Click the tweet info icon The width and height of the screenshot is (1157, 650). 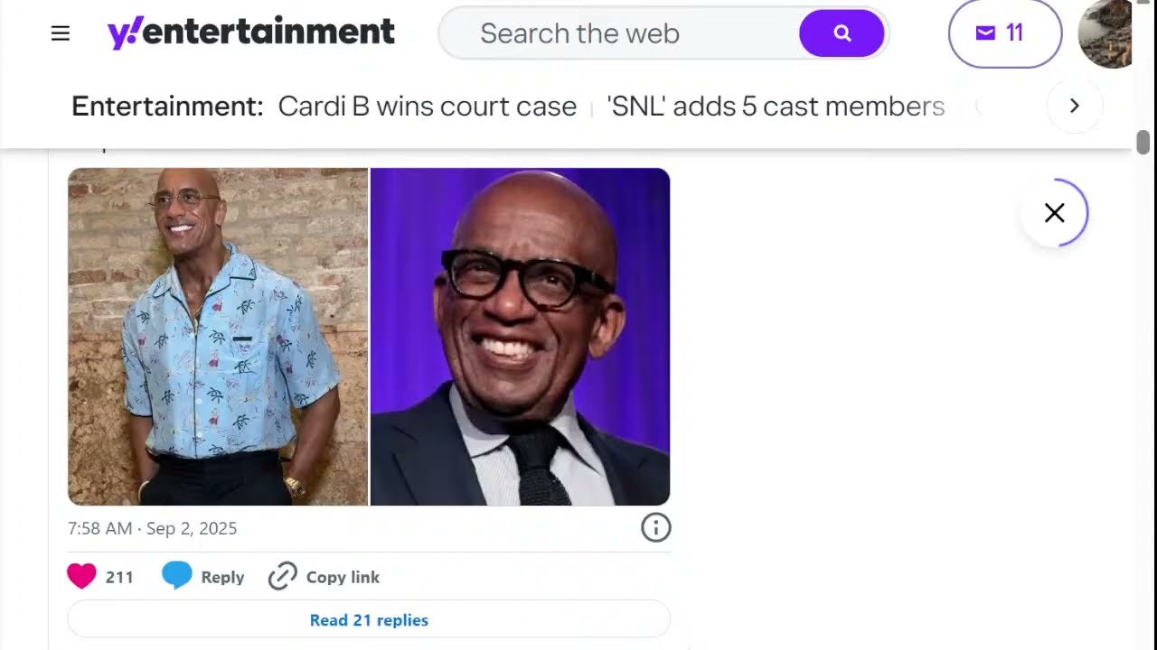pyautogui.click(x=656, y=527)
